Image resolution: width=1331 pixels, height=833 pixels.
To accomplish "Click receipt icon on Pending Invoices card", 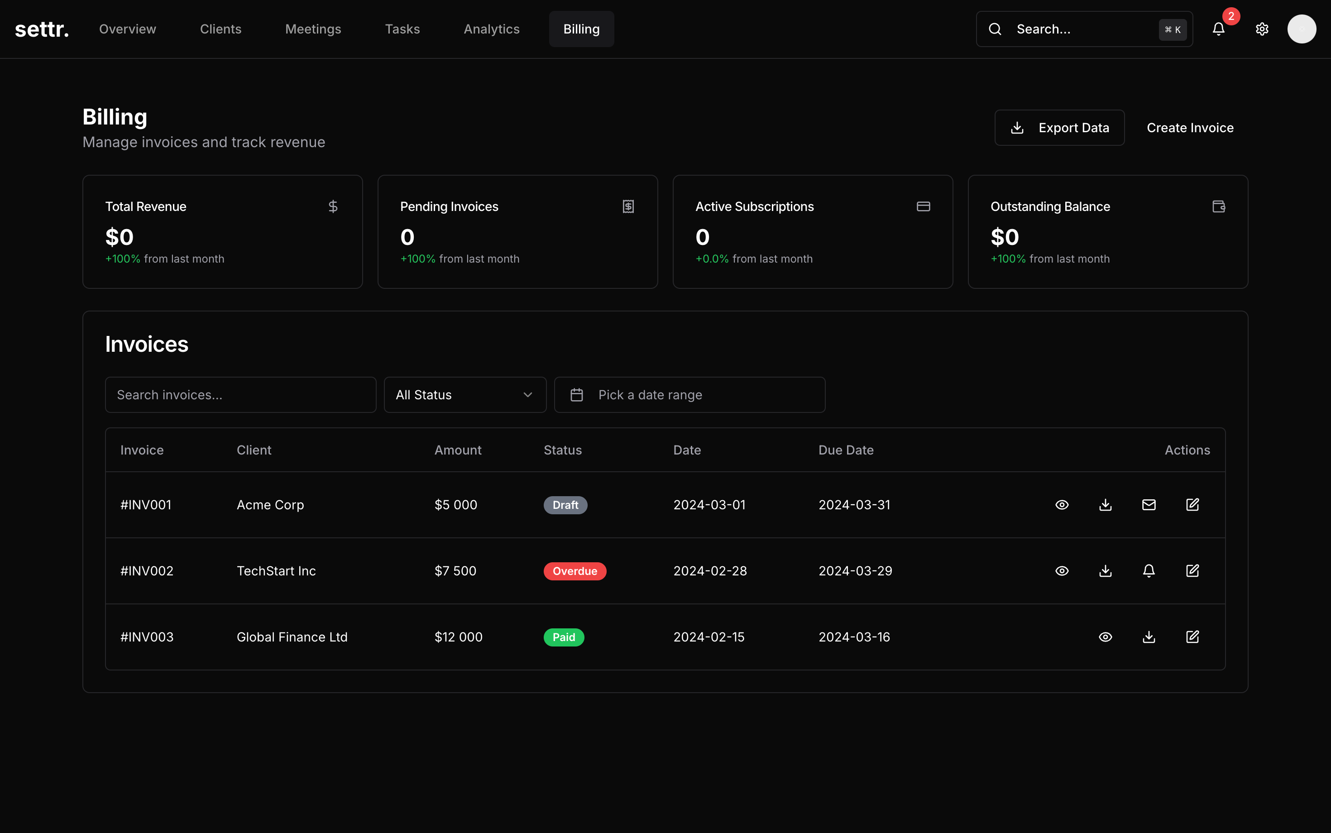I will [628, 206].
